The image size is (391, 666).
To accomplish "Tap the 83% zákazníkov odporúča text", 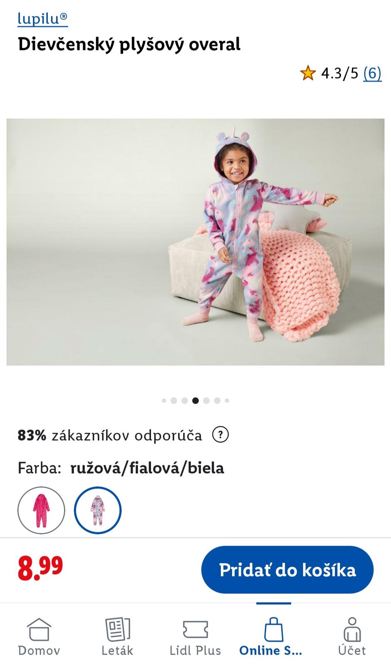I will pyautogui.click(x=110, y=435).
